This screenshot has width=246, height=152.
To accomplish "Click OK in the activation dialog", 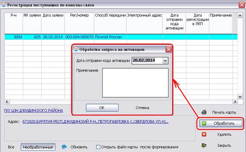I will pos(102,108).
